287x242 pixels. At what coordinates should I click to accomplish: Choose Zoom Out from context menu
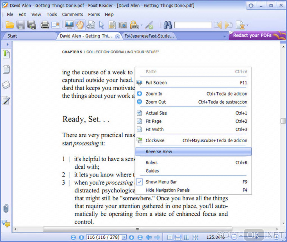tap(194, 102)
